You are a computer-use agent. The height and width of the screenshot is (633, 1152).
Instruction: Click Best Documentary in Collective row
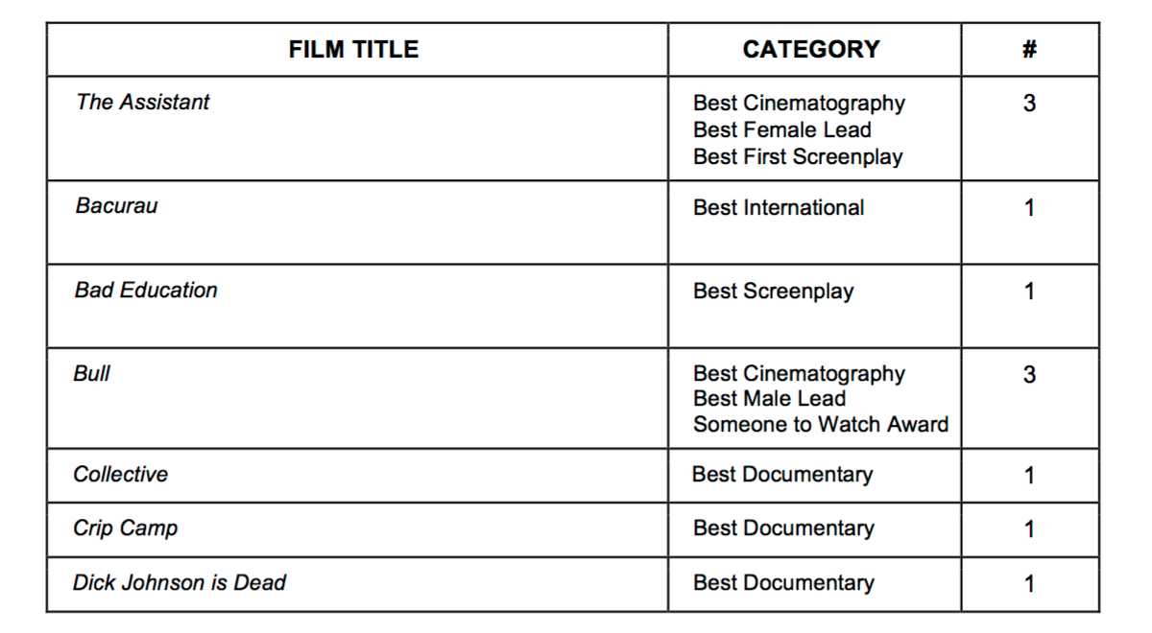click(x=782, y=475)
